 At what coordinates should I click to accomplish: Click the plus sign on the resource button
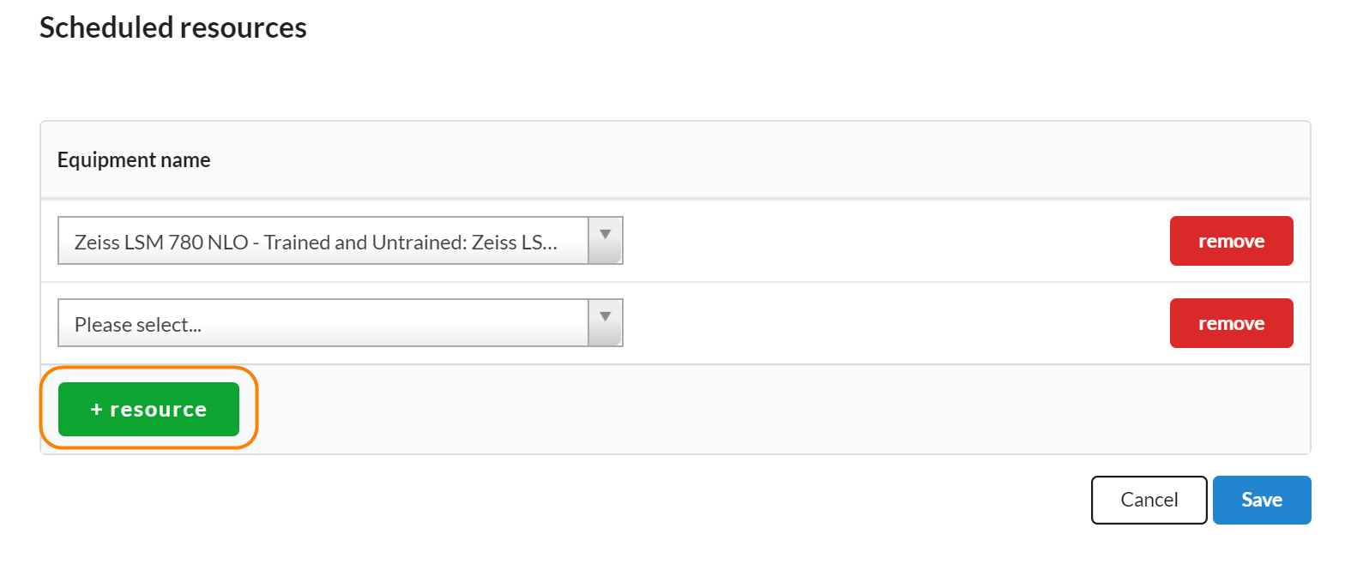point(96,410)
